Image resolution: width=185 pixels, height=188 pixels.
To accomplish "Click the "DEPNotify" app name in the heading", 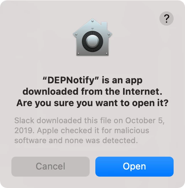I will point(71,80).
